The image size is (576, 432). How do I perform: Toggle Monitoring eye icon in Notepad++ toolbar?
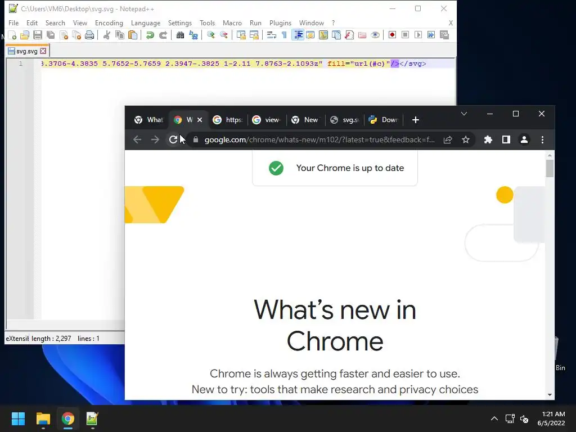(375, 35)
